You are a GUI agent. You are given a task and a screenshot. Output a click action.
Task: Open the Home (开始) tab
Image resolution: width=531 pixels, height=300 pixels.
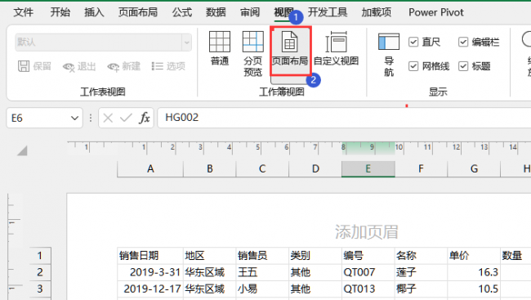coord(60,12)
